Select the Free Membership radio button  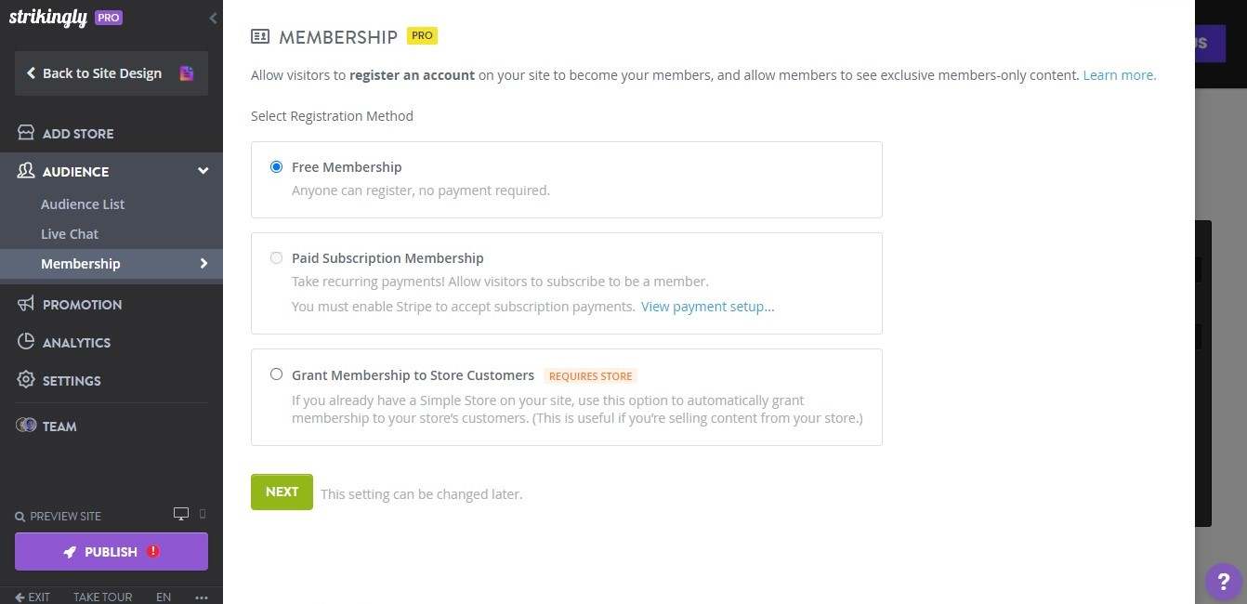pos(276,166)
